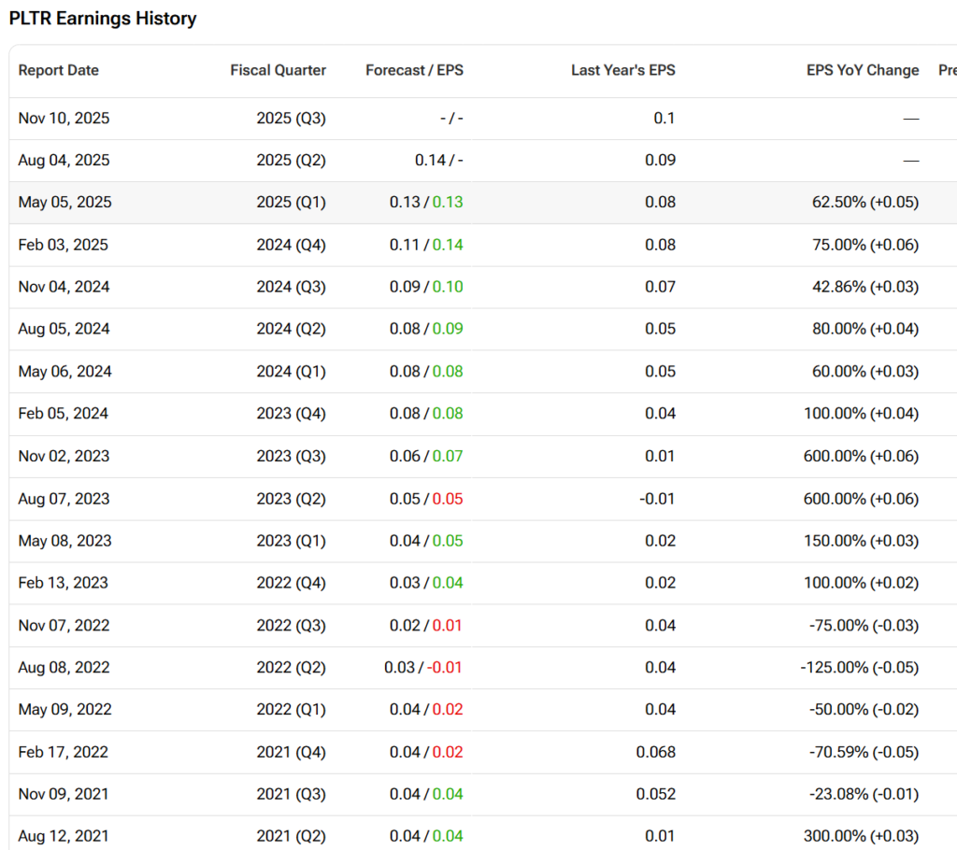Select the Aug 12, 2021 report date
957x850 pixels.
[64, 836]
